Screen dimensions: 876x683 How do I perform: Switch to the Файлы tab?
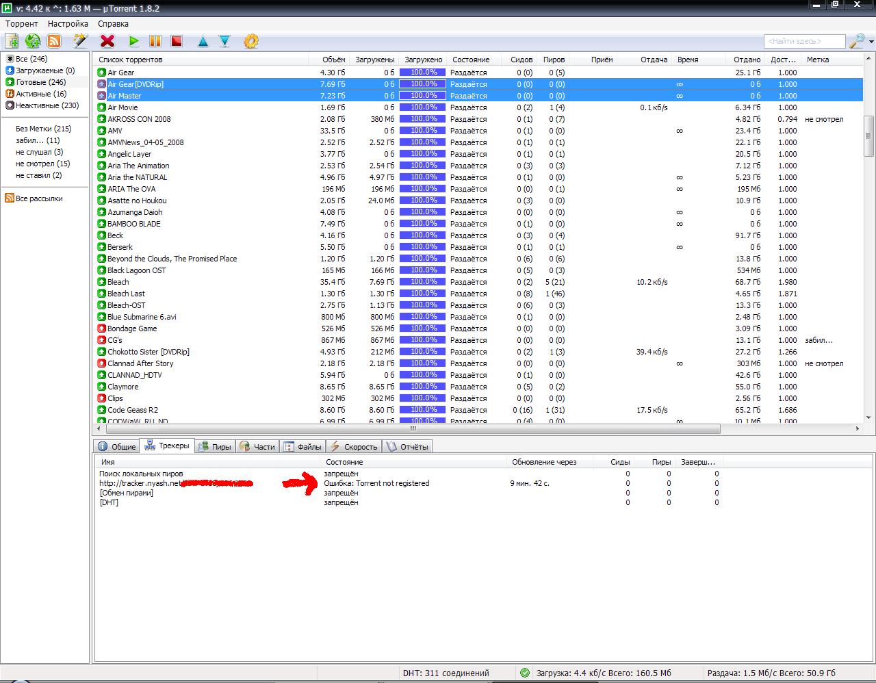[x=302, y=447]
